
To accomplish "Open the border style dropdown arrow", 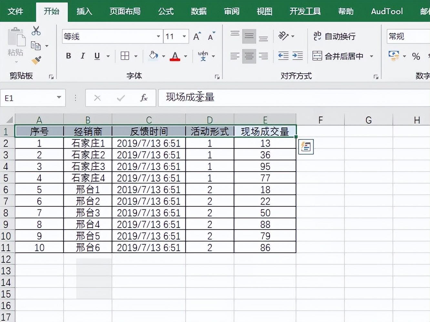I will [136, 56].
